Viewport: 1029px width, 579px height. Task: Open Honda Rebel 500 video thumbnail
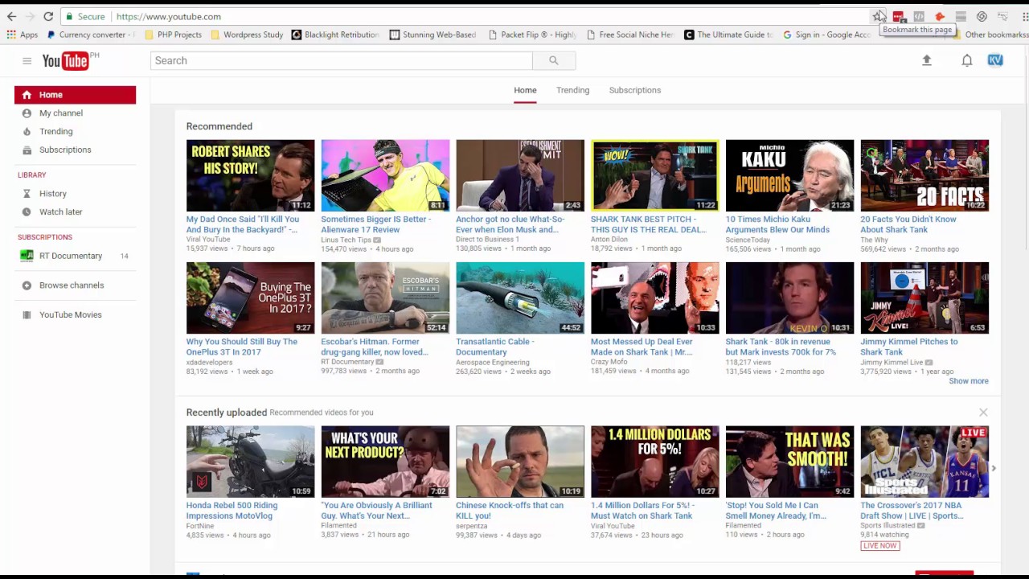(250, 462)
